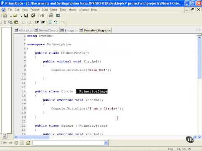Viewport: 202px width, 151px height.
Task: Click the New file toolbar icon
Action: click(5, 16)
